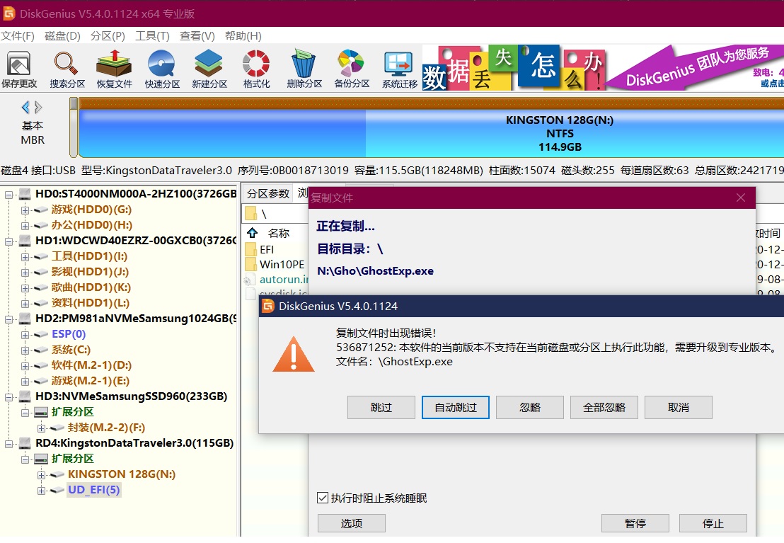Viewport: 784px width, 543px height.
Task: Start 快速分区 from toolbar
Action: click(162, 69)
